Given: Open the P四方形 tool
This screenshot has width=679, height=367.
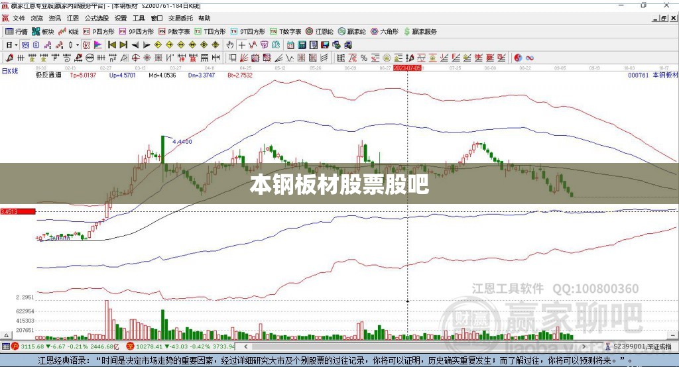Looking at the screenshot, I should click(x=99, y=32).
